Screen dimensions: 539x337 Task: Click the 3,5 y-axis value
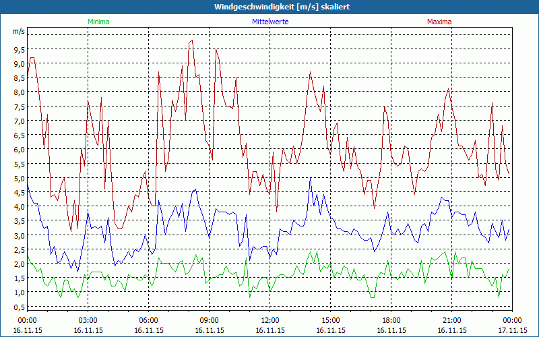click(x=19, y=221)
